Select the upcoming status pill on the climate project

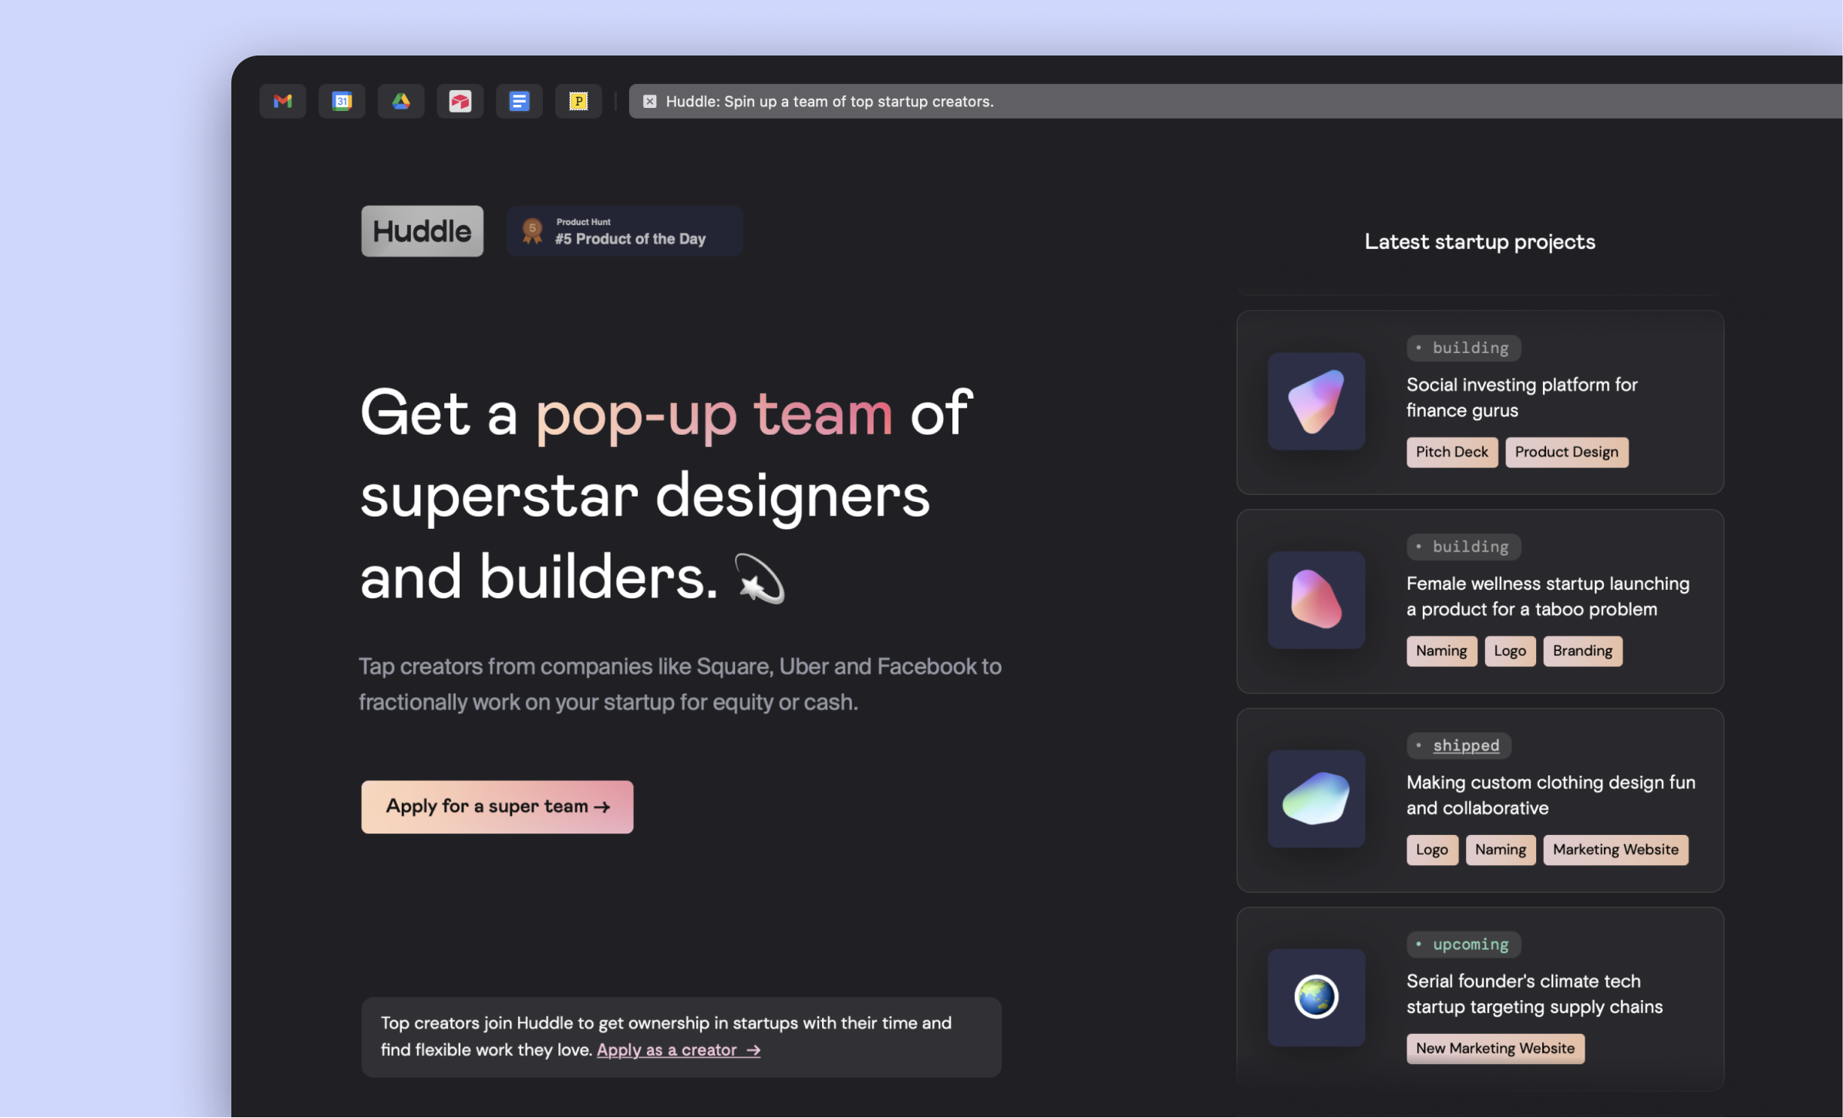(x=1464, y=944)
